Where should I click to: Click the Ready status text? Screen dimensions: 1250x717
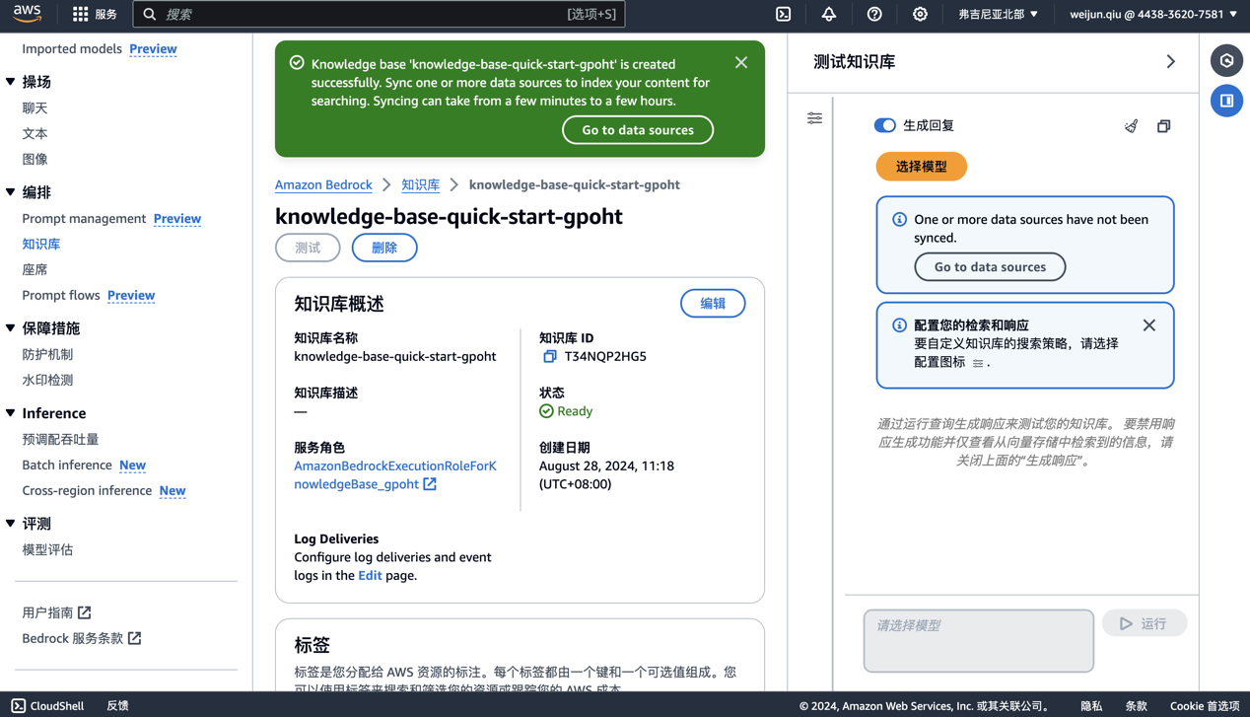tap(575, 411)
